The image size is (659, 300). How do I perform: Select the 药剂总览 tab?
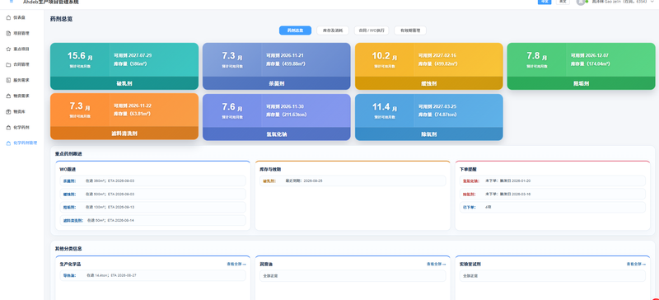click(x=295, y=30)
